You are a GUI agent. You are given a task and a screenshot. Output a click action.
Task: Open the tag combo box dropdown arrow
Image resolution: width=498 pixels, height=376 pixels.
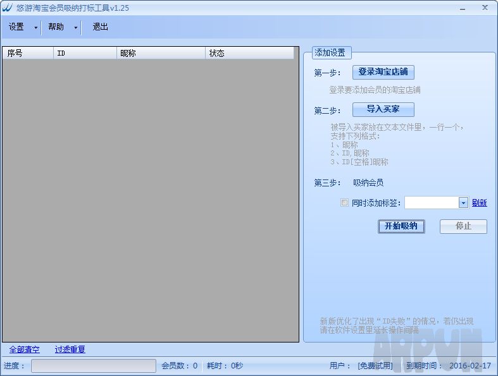(x=463, y=203)
